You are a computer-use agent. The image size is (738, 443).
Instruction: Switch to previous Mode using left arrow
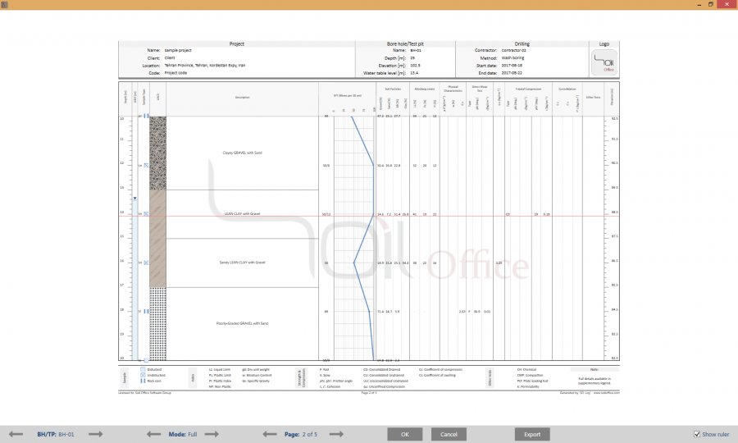click(153, 434)
